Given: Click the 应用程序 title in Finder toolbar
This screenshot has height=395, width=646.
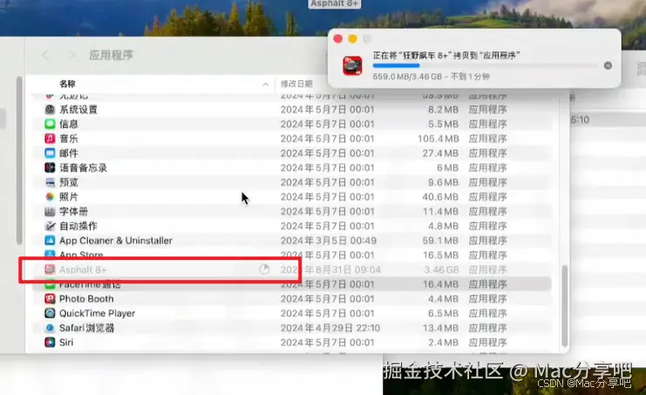Looking at the screenshot, I should coord(112,55).
